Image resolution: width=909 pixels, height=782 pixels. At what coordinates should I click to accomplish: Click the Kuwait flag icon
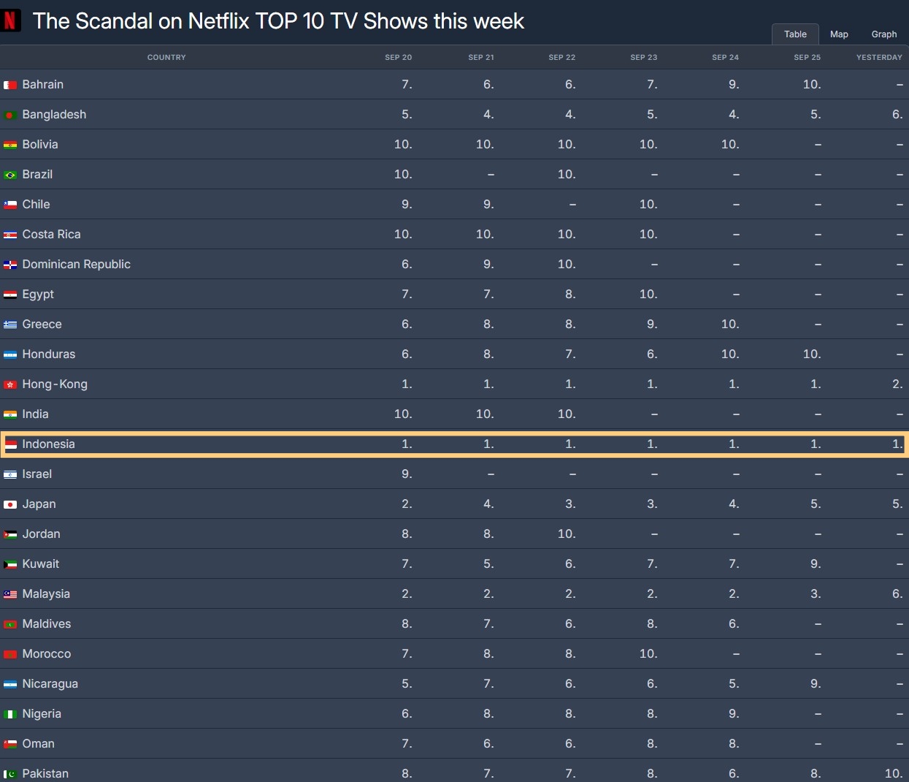coord(10,565)
